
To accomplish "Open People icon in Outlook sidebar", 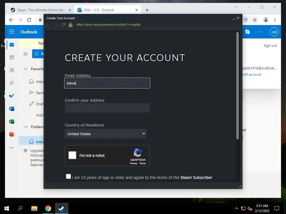I will pos(12,70).
